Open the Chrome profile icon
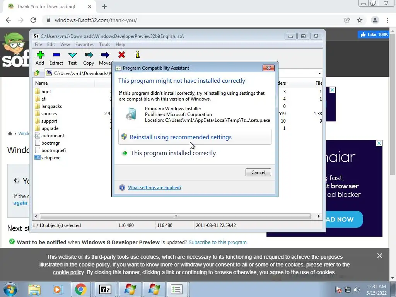Viewport: 396px width, 297px height. [375, 20]
